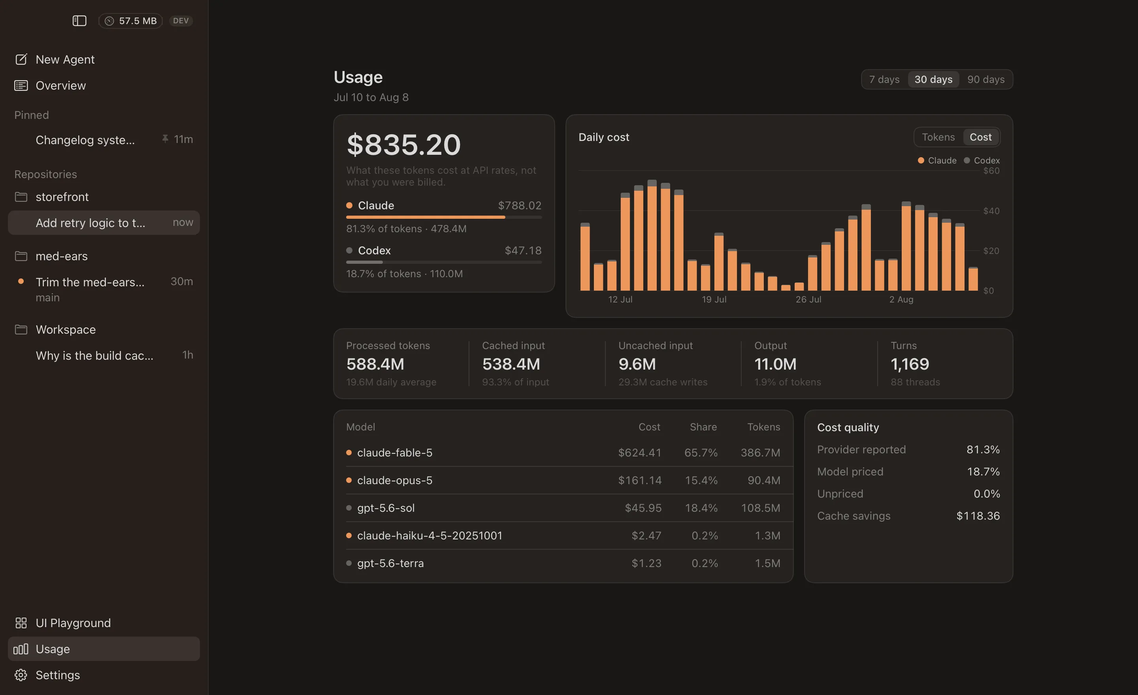
Task: Click the 12 Jul axis label
Action: tap(620, 299)
